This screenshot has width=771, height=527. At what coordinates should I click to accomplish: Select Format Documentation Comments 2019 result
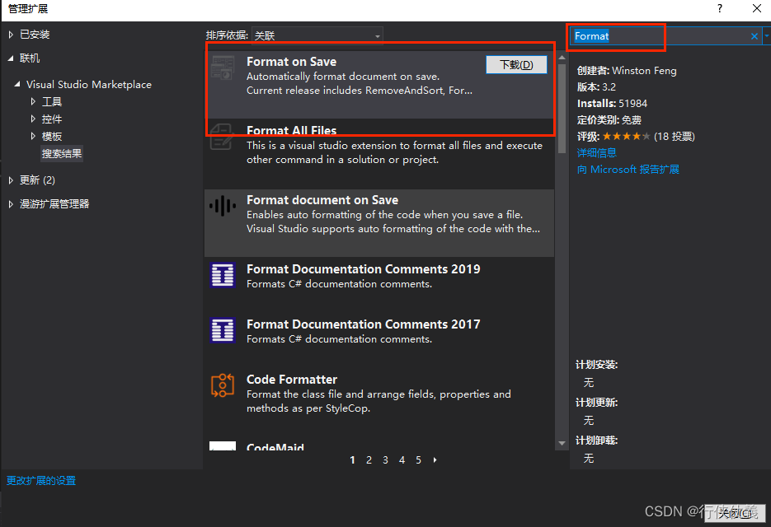coord(379,284)
